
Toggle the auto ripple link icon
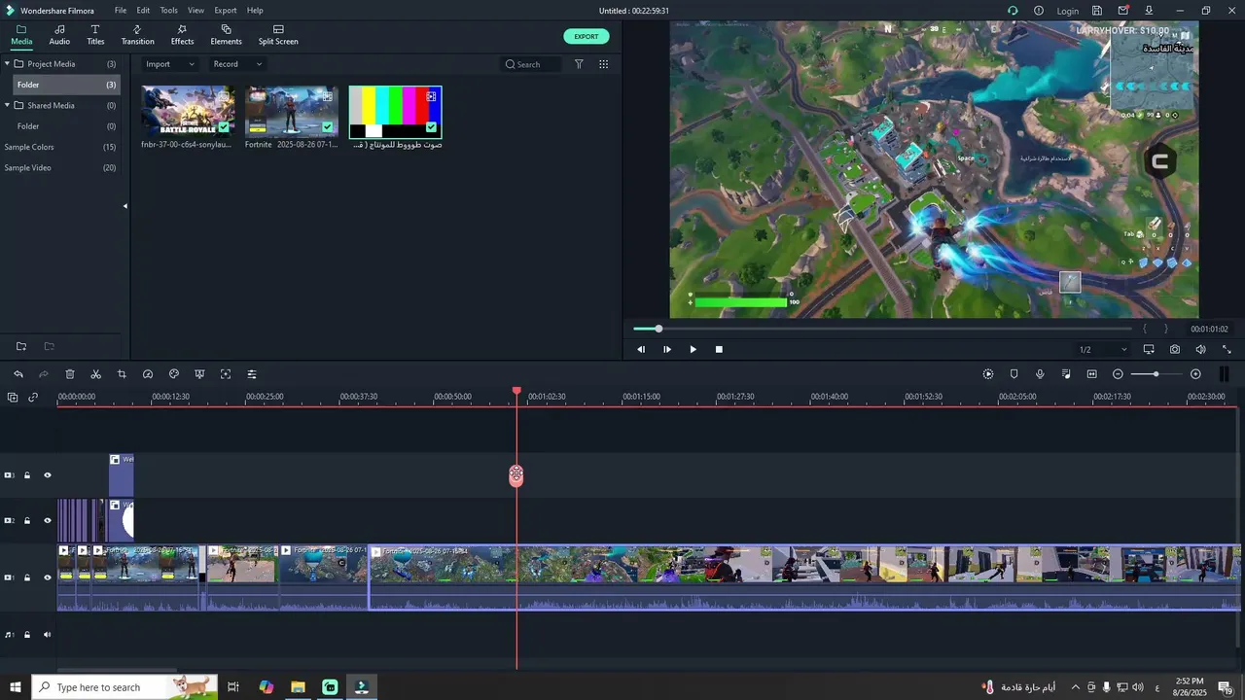[x=33, y=397]
